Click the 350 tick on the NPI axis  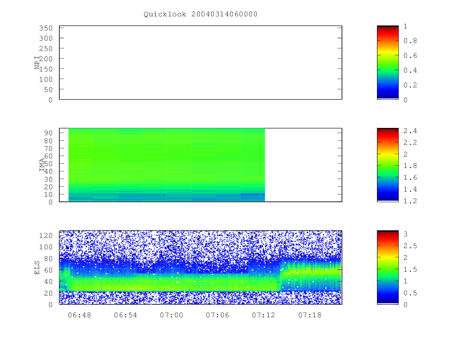click(46, 28)
